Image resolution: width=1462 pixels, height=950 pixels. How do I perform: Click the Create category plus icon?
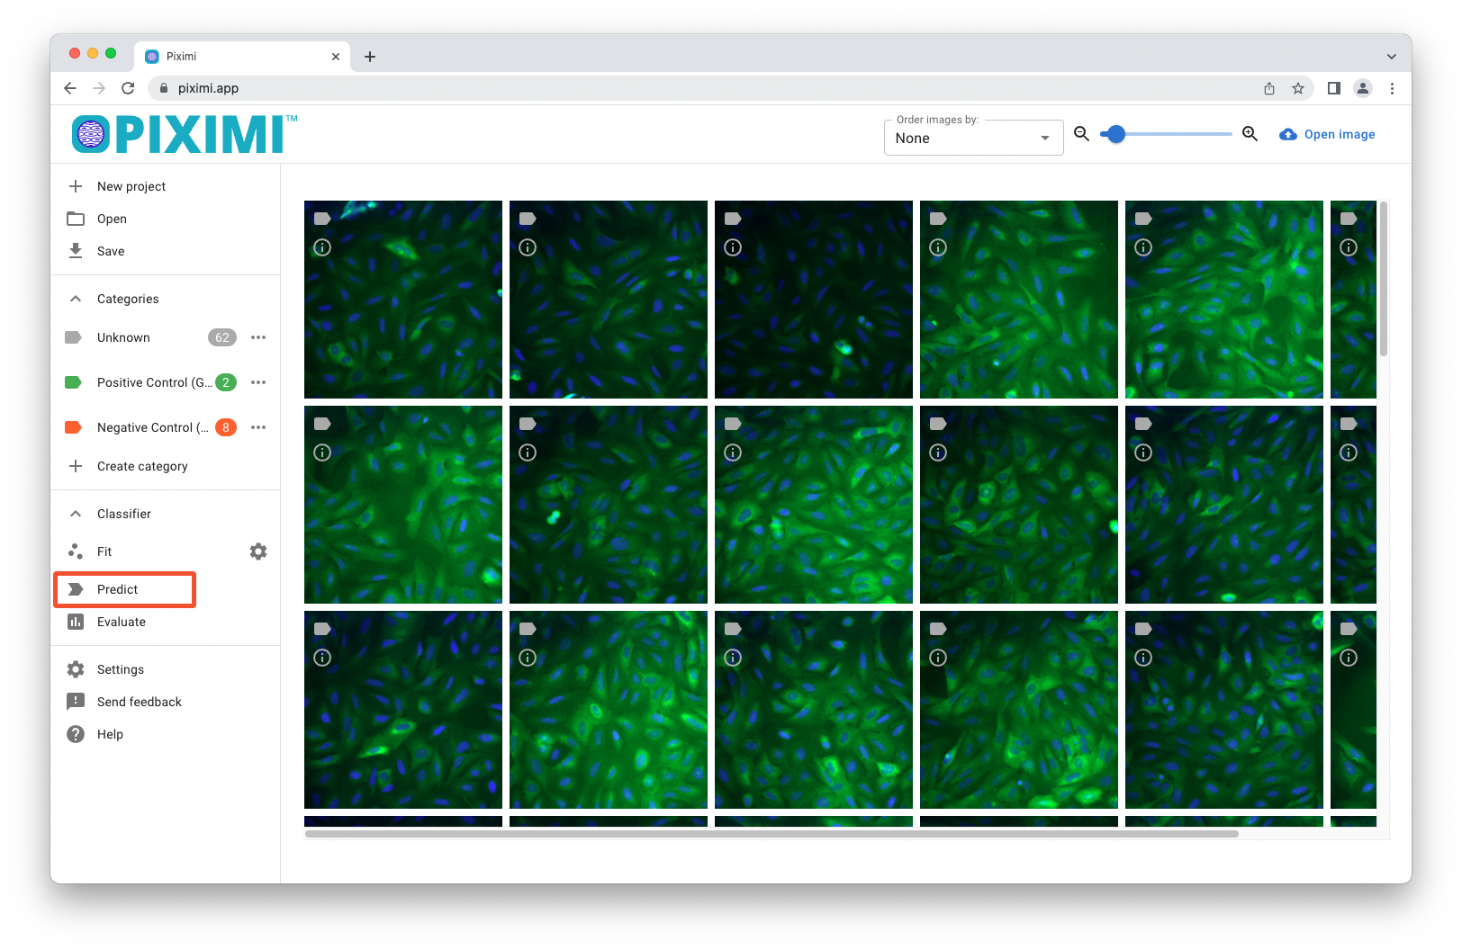76,466
